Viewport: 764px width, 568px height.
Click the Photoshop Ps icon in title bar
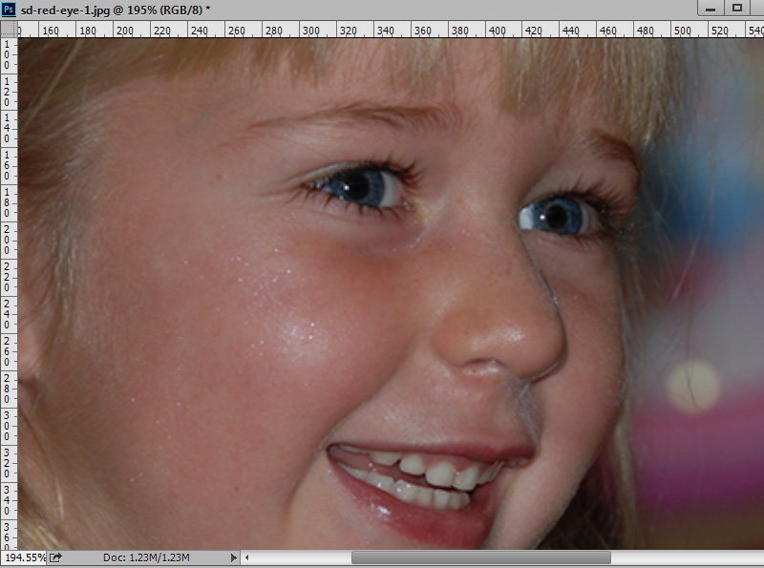(9, 10)
